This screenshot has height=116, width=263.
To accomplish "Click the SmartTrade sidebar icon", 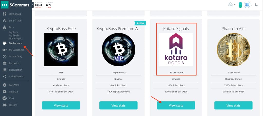I will coord(4,20).
